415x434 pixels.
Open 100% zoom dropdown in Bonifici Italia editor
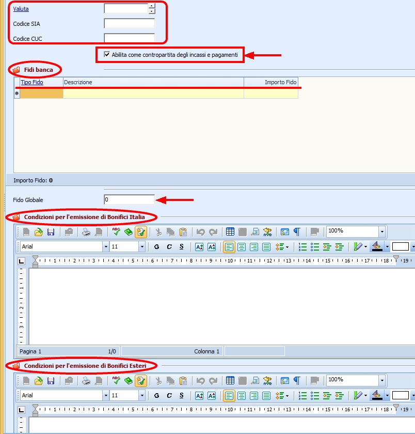pos(381,231)
